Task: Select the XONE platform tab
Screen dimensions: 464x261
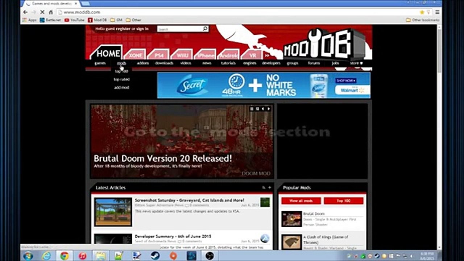Action: [x=135, y=55]
